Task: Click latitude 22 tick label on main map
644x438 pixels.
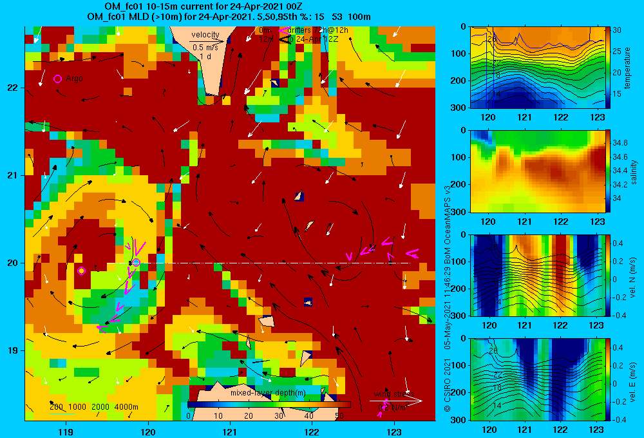Action: (12, 88)
